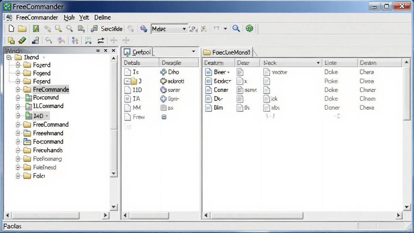Click the Sercfilde toolbar button

[x=107, y=29]
